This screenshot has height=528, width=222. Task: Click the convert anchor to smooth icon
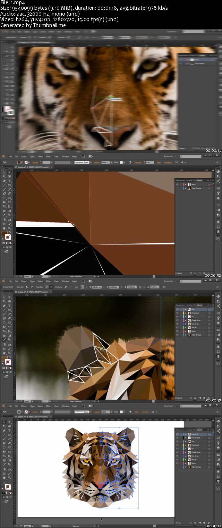[x=32, y=287]
